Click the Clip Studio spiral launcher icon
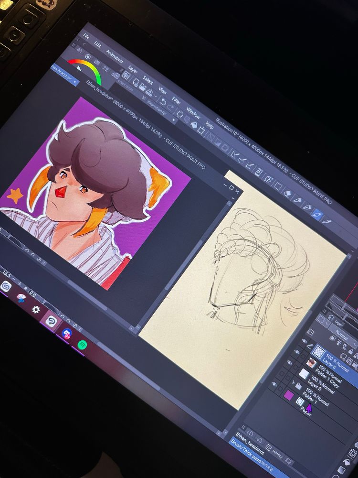The height and width of the screenshot is (478, 358). click(x=126, y=76)
